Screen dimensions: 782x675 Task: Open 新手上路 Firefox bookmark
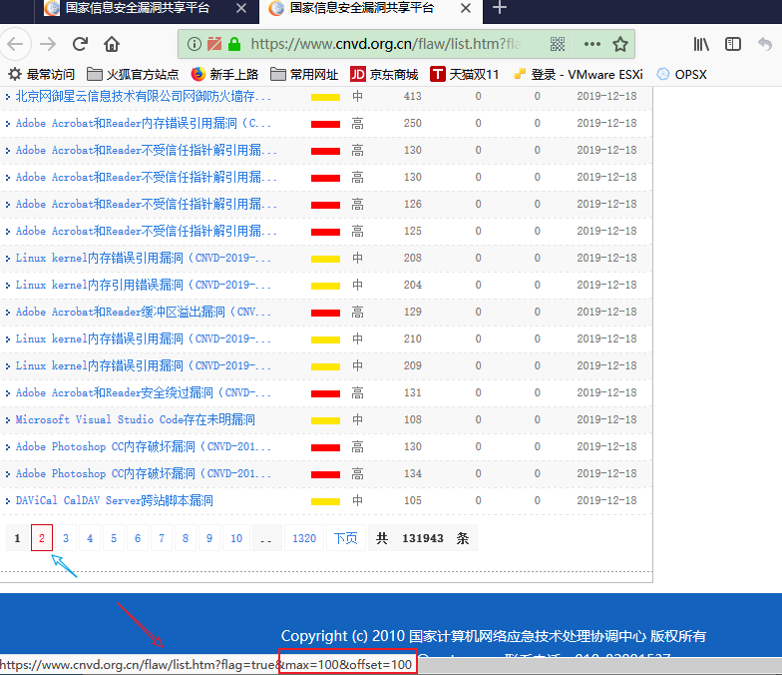tap(225, 74)
